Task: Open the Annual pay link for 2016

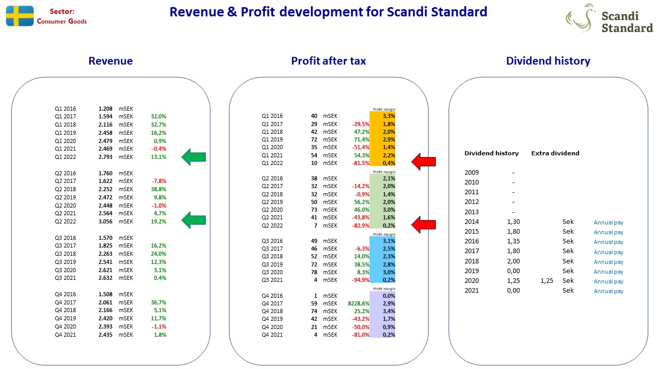Action: click(609, 242)
